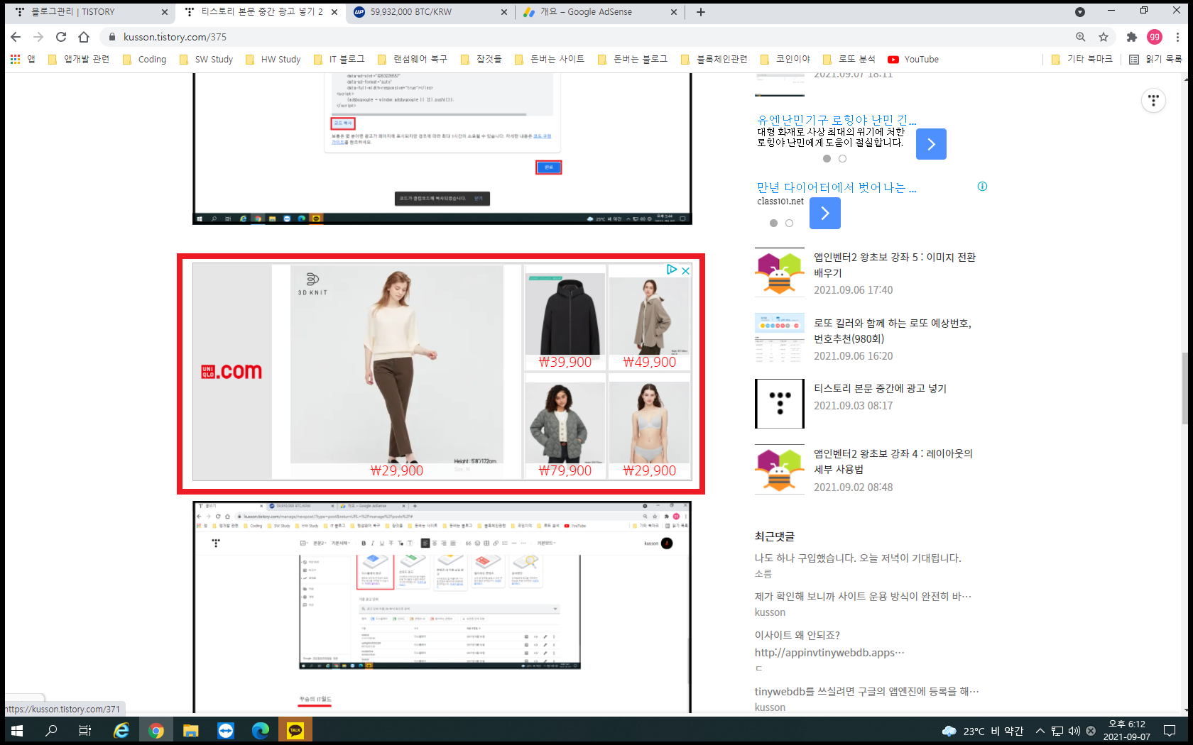Image resolution: width=1193 pixels, height=745 pixels.
Task: Switch to the 블로그관리 TISTORY tab
Action: point(90,12)
